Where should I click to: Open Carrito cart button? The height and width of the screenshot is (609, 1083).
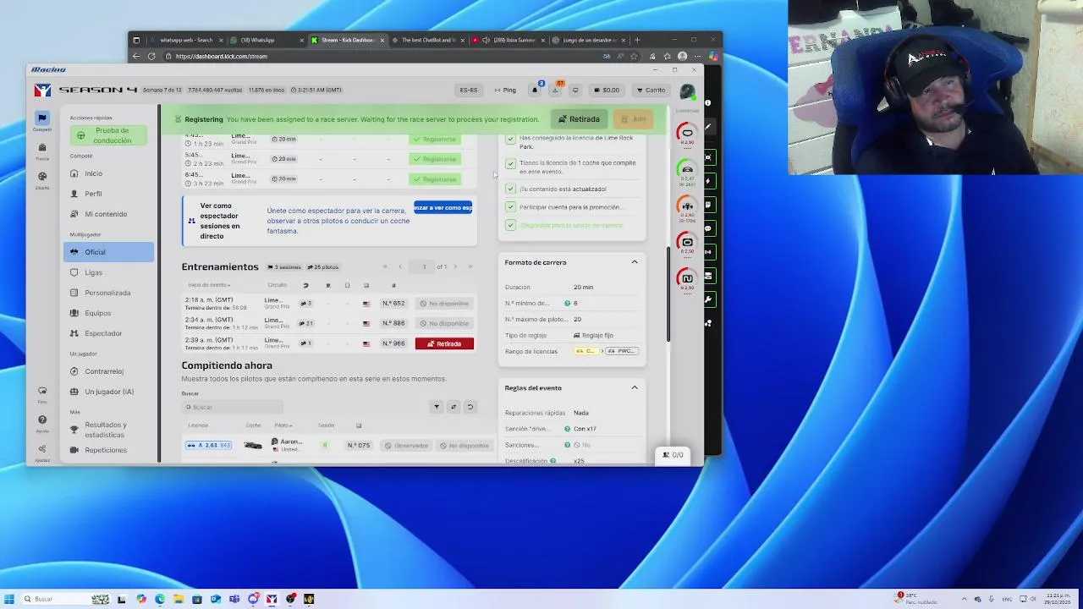(650, 90)
